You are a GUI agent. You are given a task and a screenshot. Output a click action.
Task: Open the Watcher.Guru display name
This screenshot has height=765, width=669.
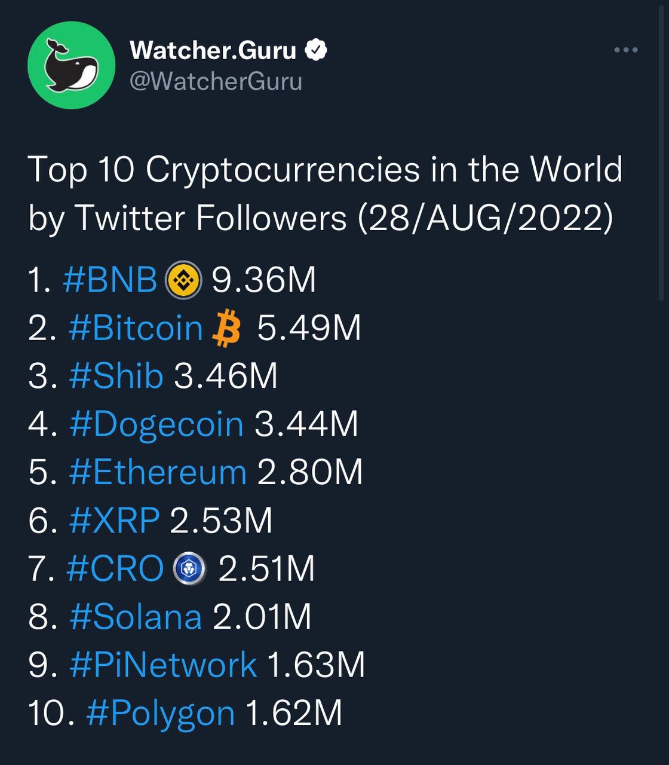click(213, 50)
